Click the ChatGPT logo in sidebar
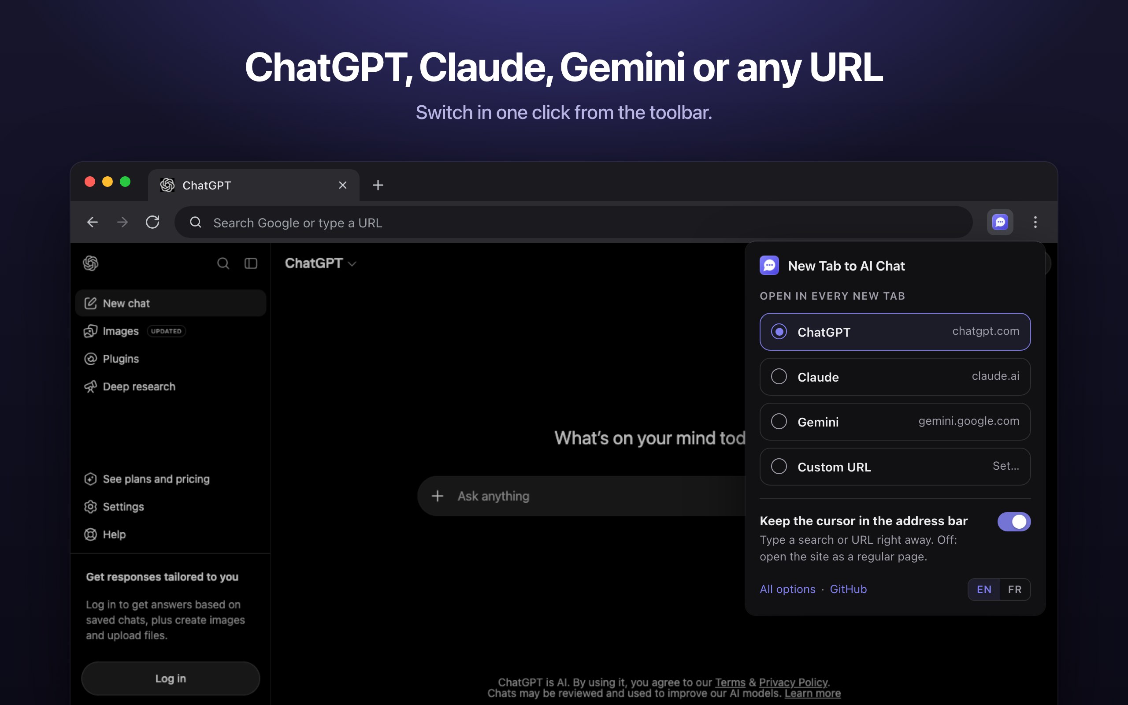 [x=90, y=263]
